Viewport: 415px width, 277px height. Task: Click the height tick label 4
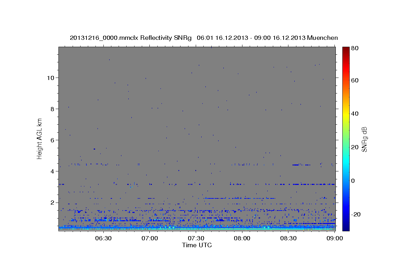(x=52, y=171)
